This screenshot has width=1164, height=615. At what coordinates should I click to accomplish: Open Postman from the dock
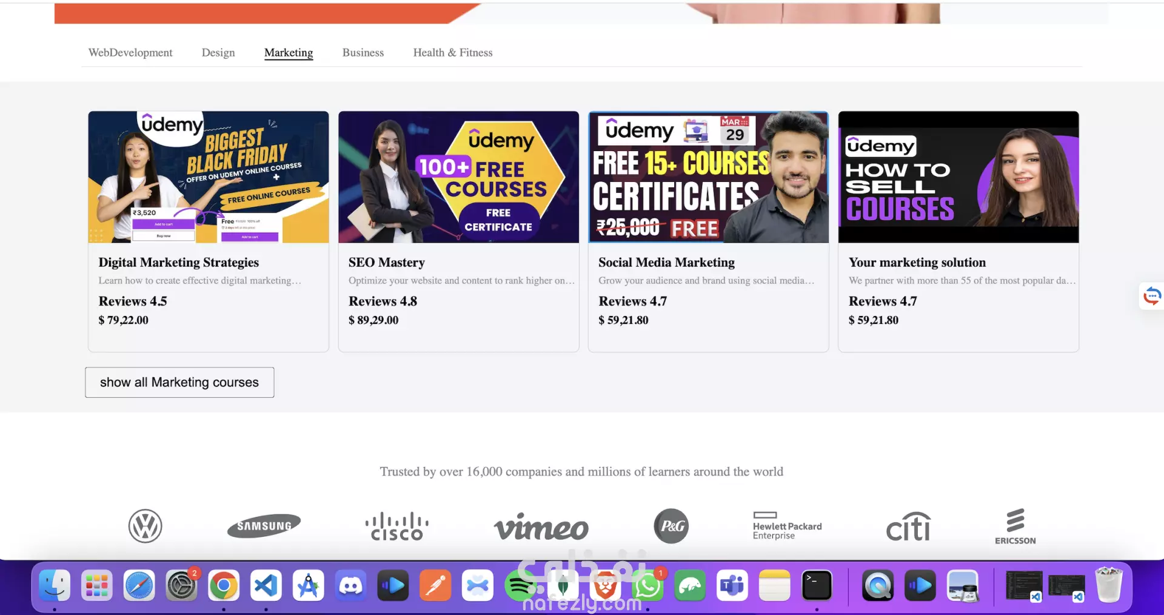435,585
